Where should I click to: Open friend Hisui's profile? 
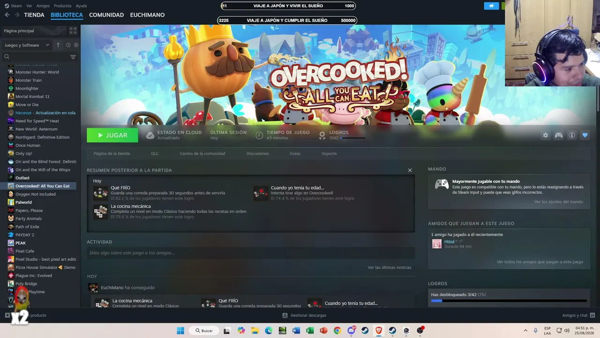pyautogui.click(x=449, y=241)
